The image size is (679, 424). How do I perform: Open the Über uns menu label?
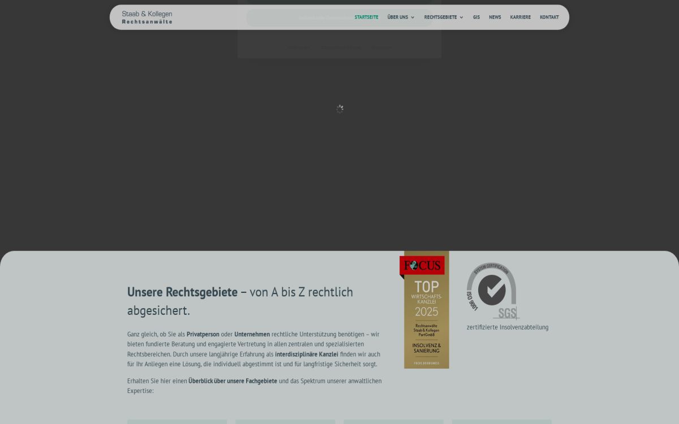(x=397, y=18)
